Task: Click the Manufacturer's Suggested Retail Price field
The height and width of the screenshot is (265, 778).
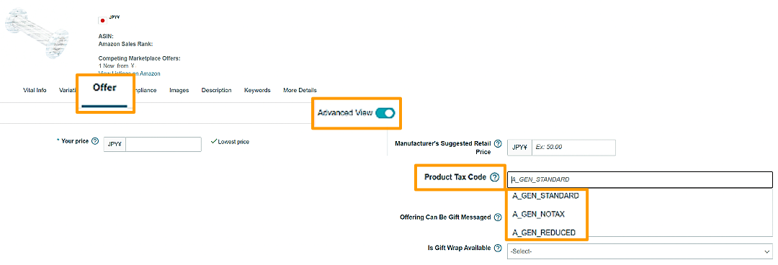Action: click(x=573, y=148)
